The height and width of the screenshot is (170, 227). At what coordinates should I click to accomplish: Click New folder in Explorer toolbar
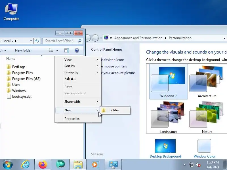point(23,50)
